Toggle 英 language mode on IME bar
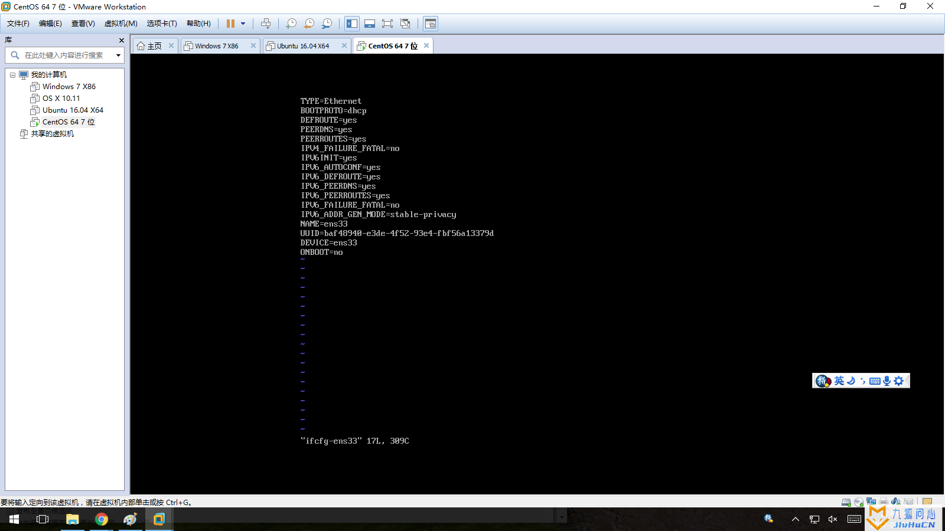The image size is (945, 531). (839, 381)
